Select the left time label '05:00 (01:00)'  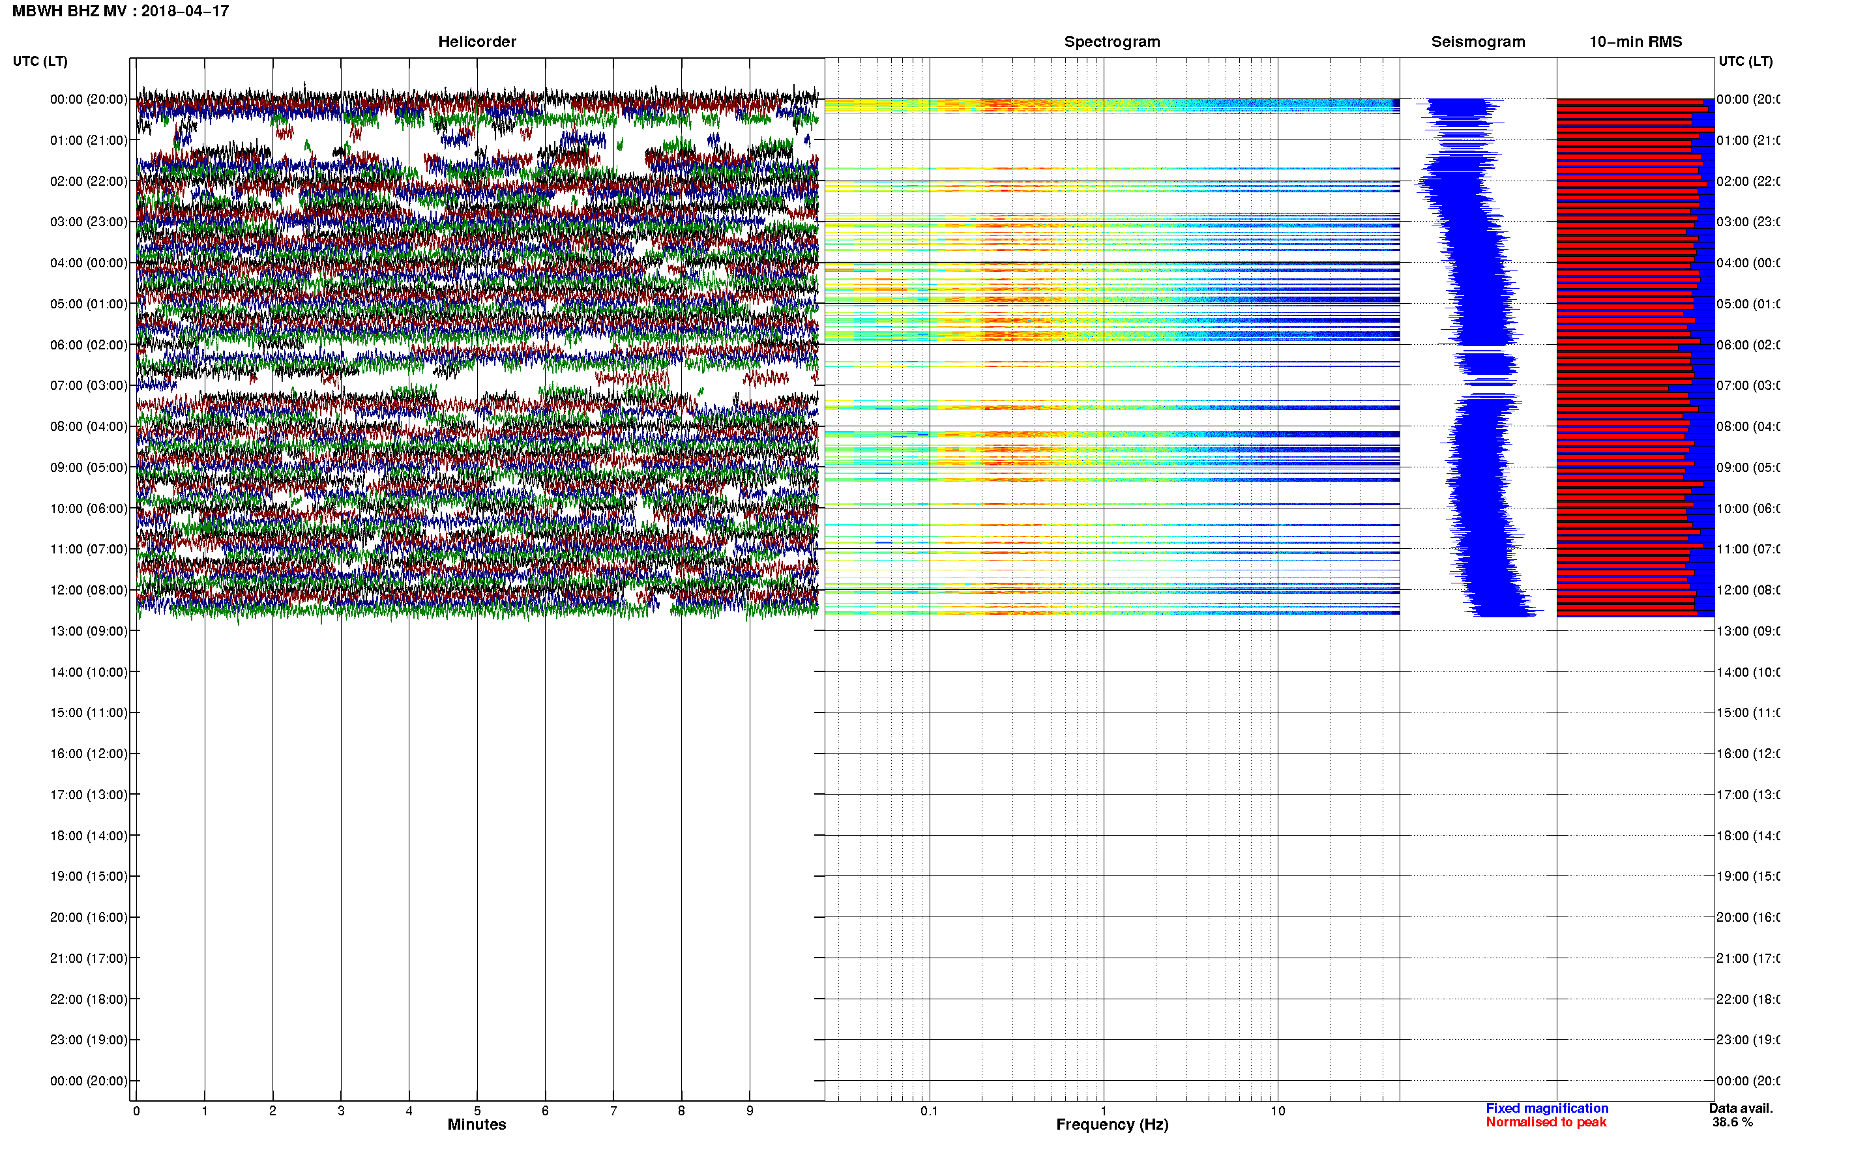(89, 304)
